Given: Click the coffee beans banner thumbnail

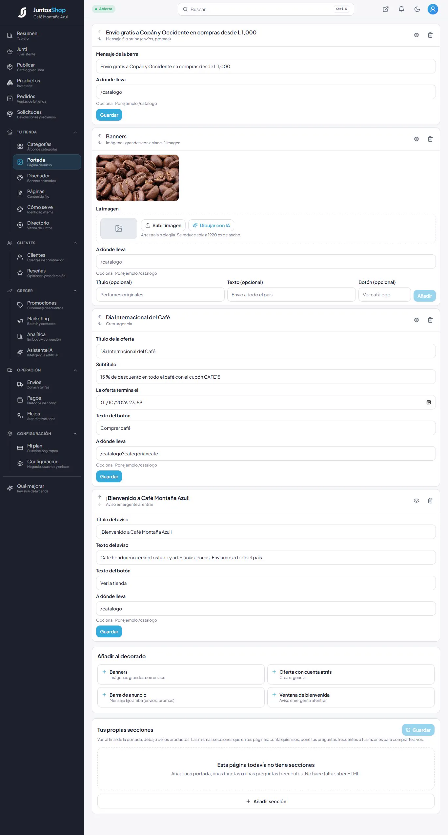Looking at the screenshot, I should tap(137, 178).
